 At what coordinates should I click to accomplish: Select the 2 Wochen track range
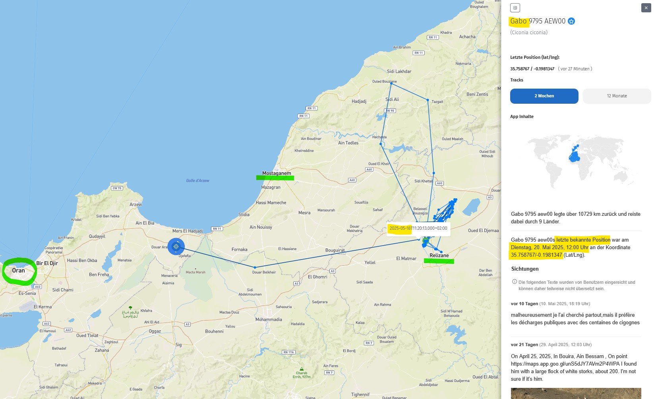(x=544, y=96)
